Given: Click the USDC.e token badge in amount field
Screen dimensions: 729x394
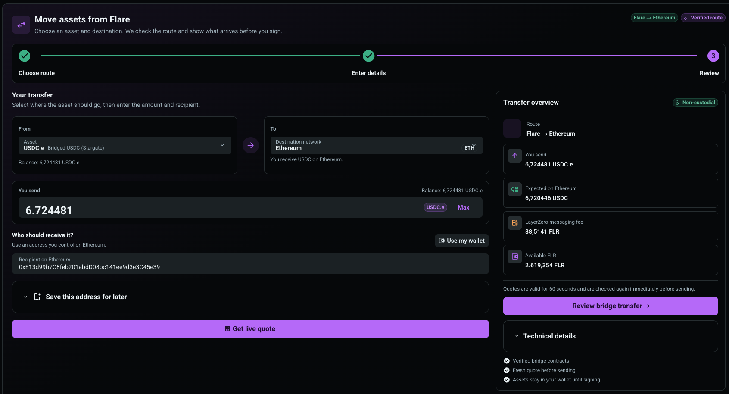Looking at the screenshot, I should coord(435,207).
